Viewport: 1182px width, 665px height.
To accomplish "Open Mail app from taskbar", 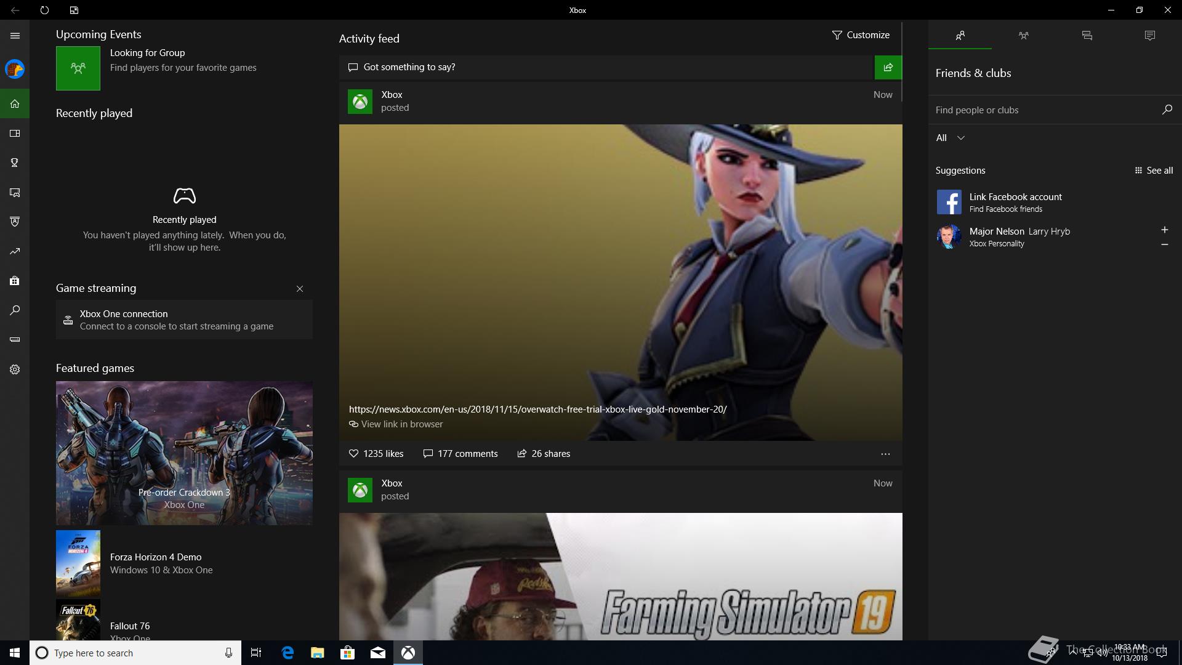I will (378, 653).
